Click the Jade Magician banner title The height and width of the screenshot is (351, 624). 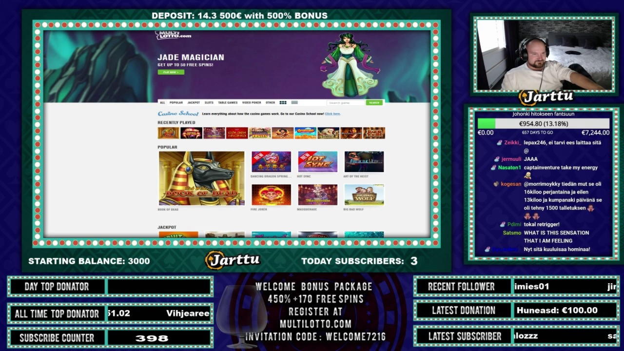click(191, 58)
